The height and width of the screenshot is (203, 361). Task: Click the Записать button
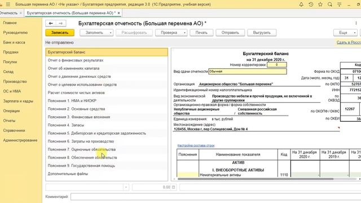click(60, 33)
